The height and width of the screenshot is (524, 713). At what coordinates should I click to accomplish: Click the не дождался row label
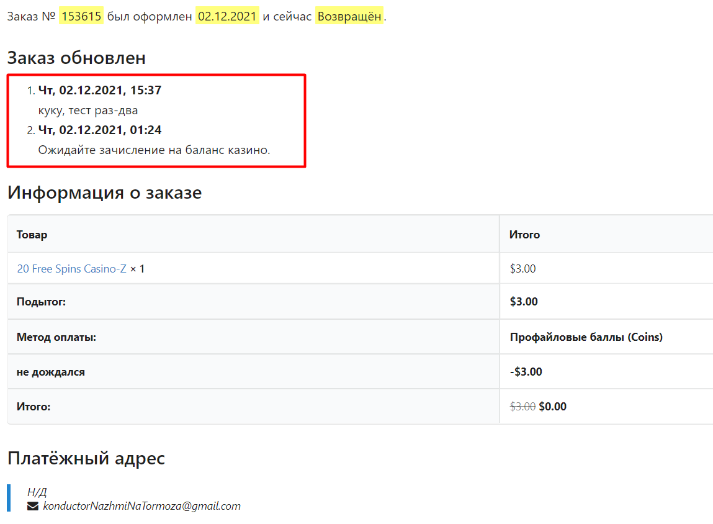[x=50, y=372]
